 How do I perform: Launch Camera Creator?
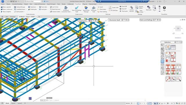55,12
